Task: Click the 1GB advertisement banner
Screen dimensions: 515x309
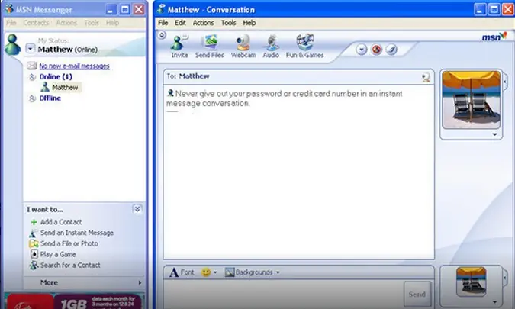Action: pyautogui.click(x=74, y=301)
